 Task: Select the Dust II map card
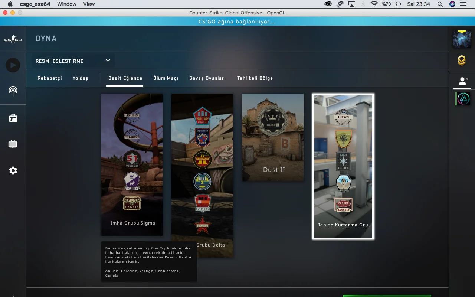point(273,137)
